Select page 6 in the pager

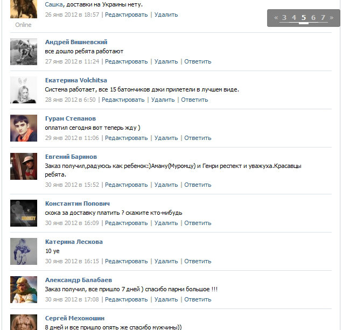click(x=313, y=17)
